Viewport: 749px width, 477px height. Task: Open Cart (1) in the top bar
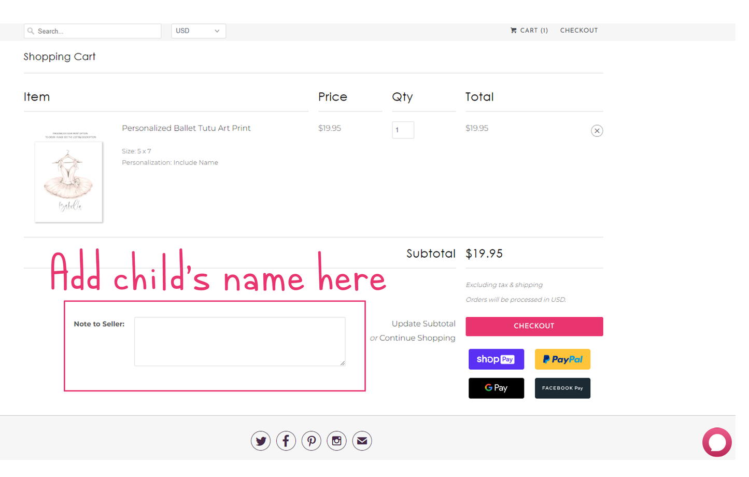pyautogui.click(x=529, y=31)
